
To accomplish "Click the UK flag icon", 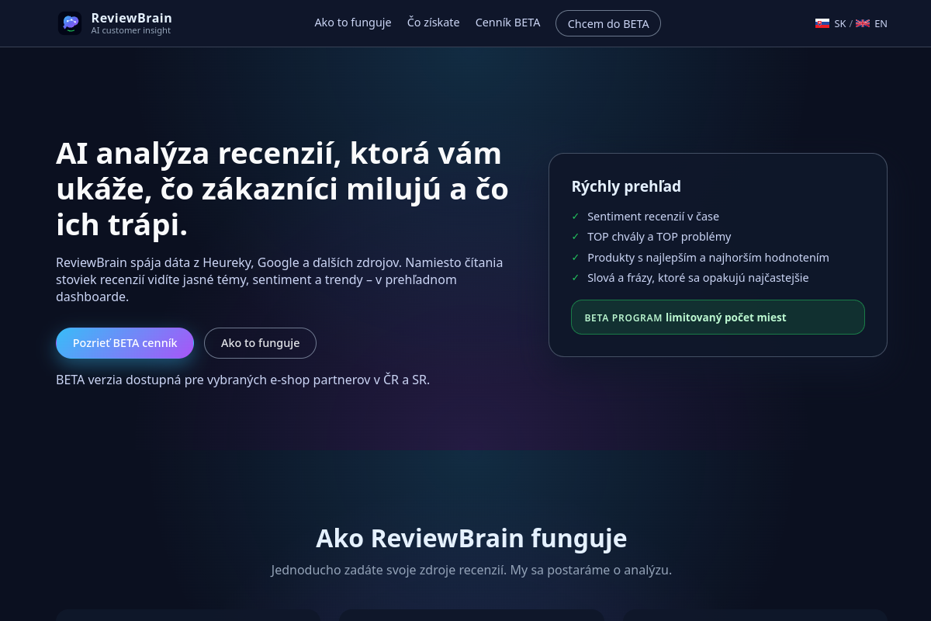I will [863, 23].
